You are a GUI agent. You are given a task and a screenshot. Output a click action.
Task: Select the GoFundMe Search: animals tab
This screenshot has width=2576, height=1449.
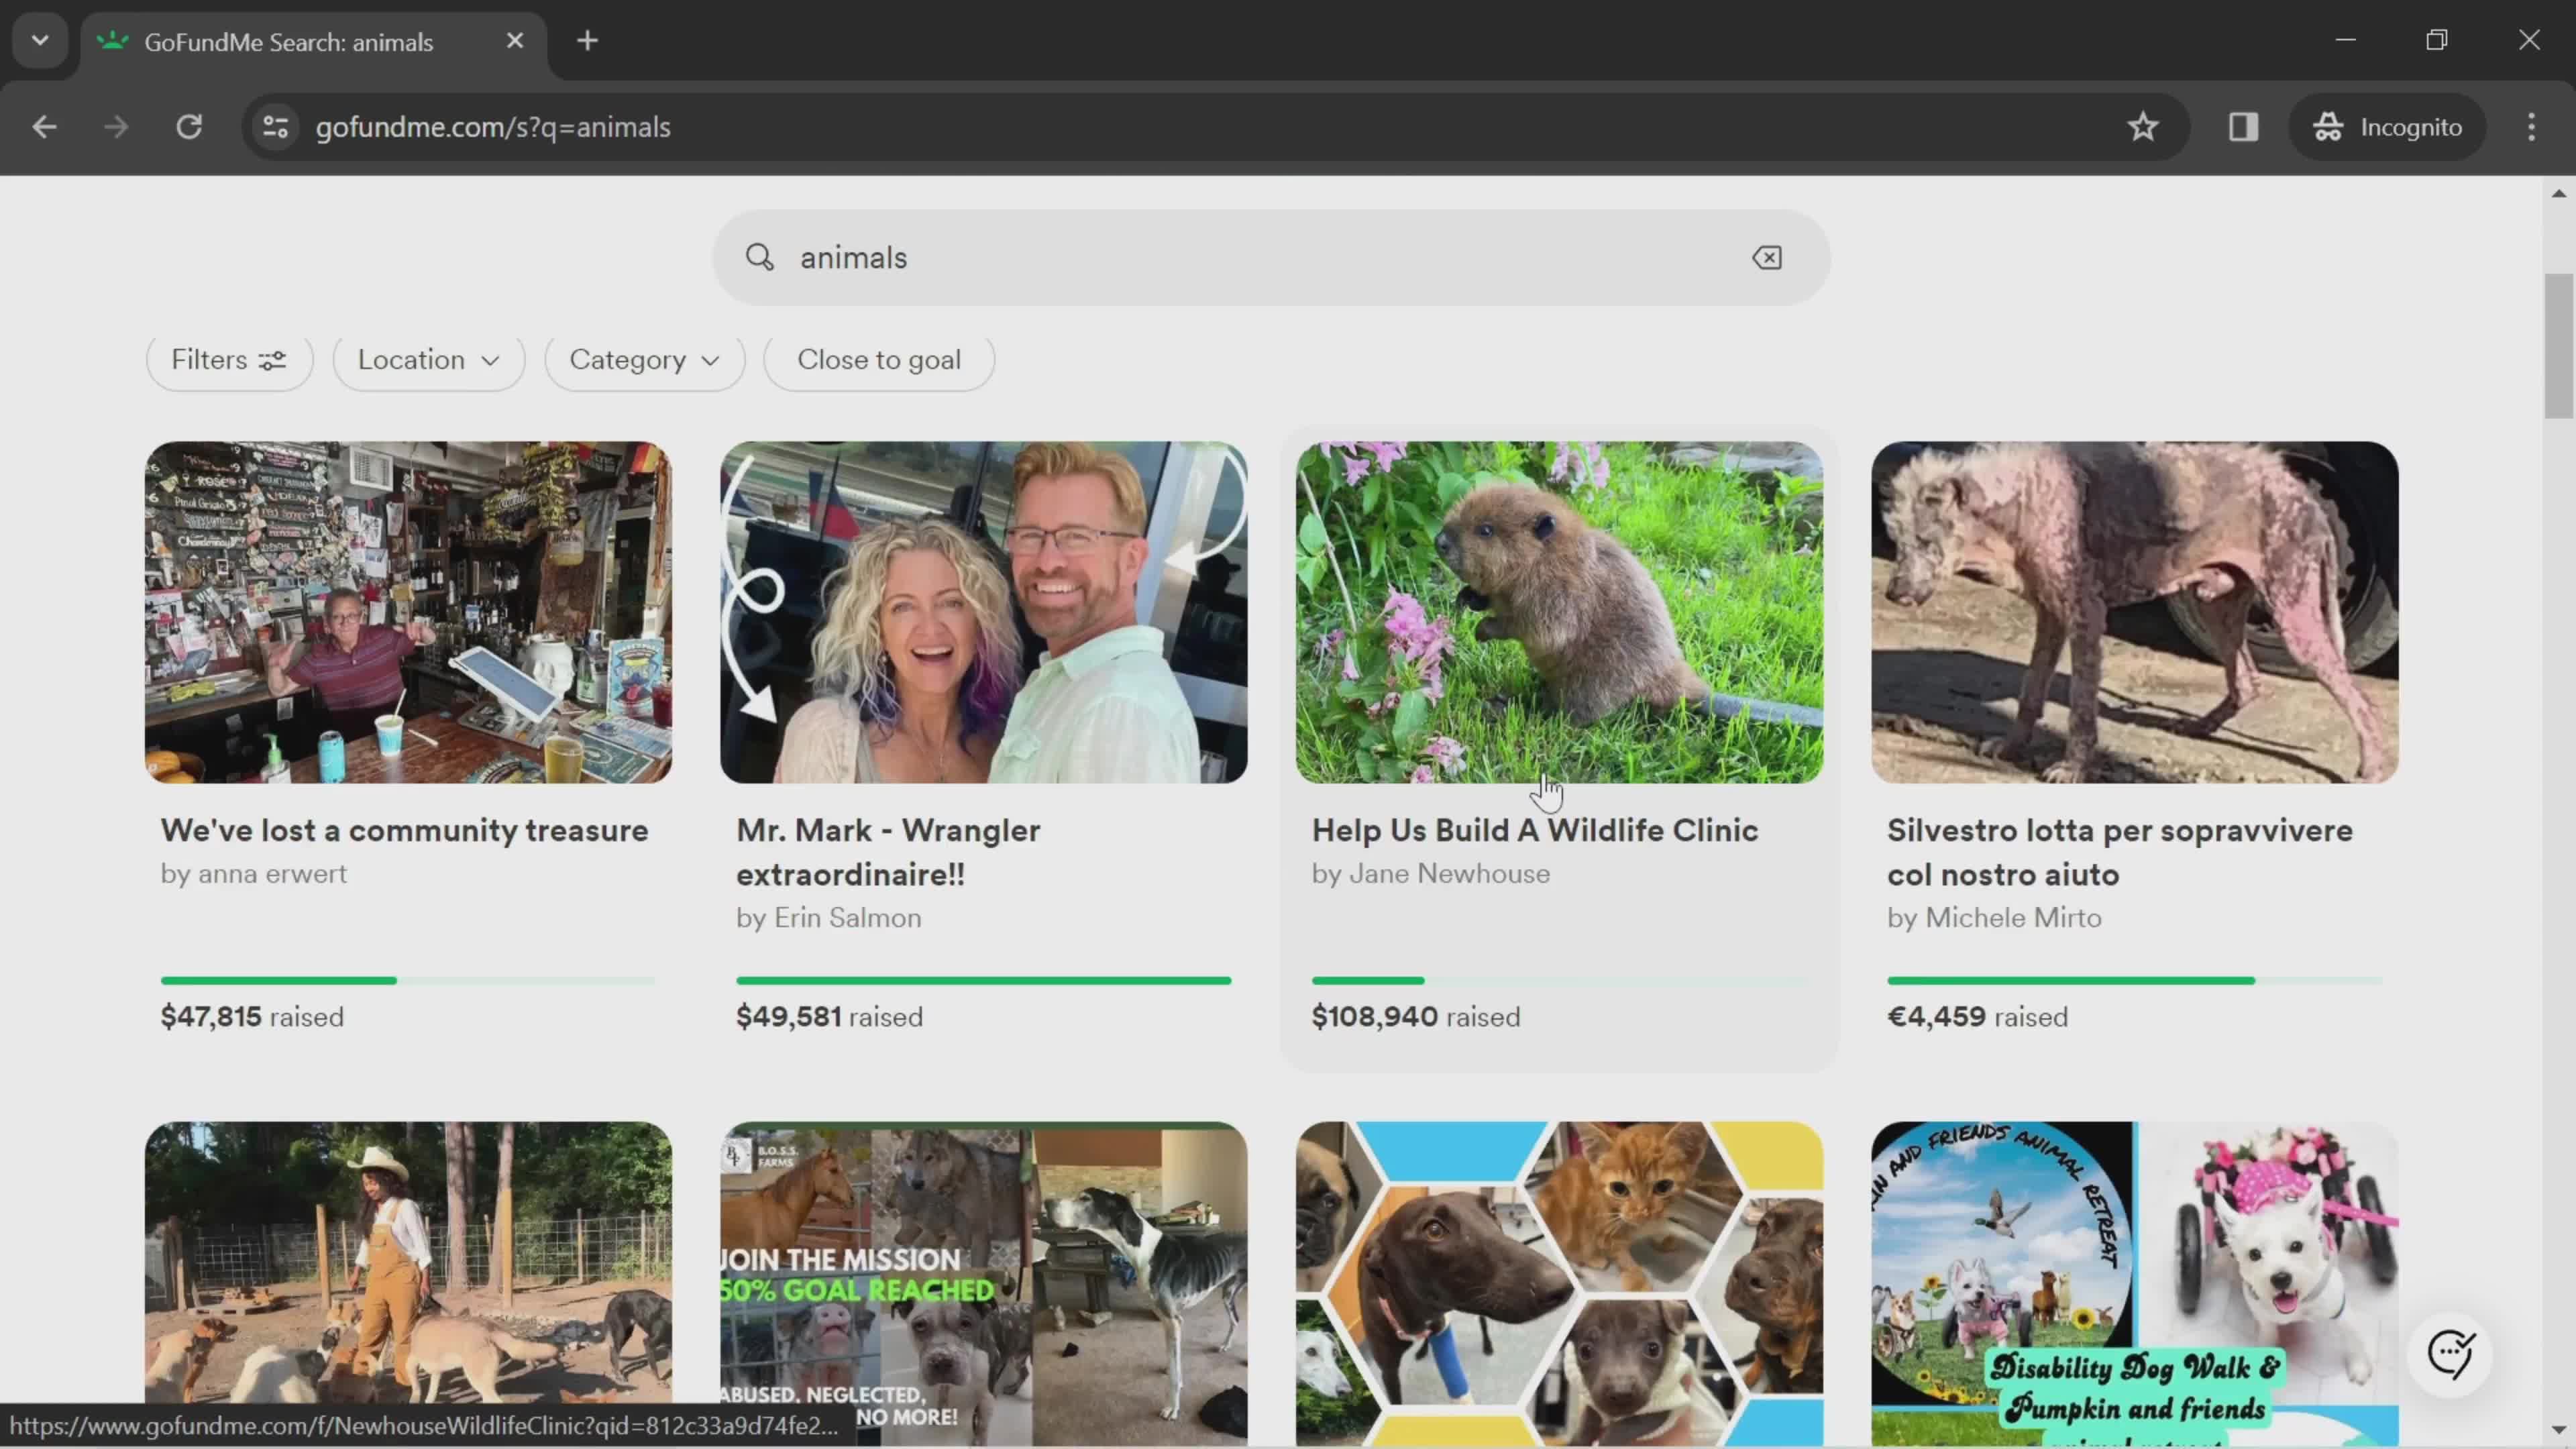click(x=314, y=42)
